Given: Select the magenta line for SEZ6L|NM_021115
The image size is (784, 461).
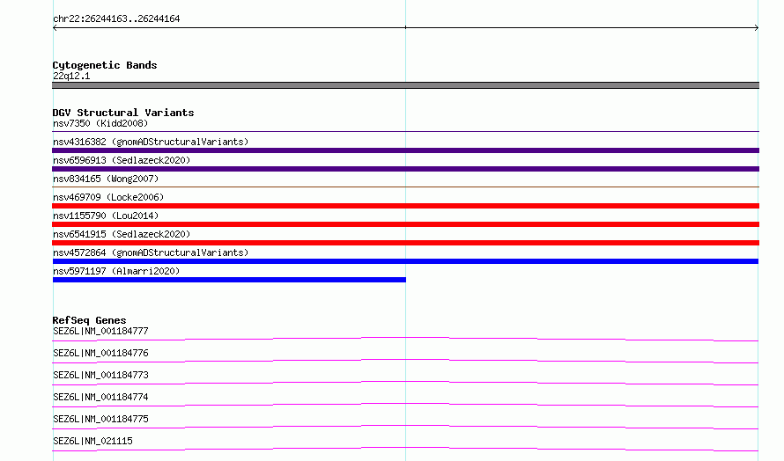Looking at the screenshot, I should 405,449.
